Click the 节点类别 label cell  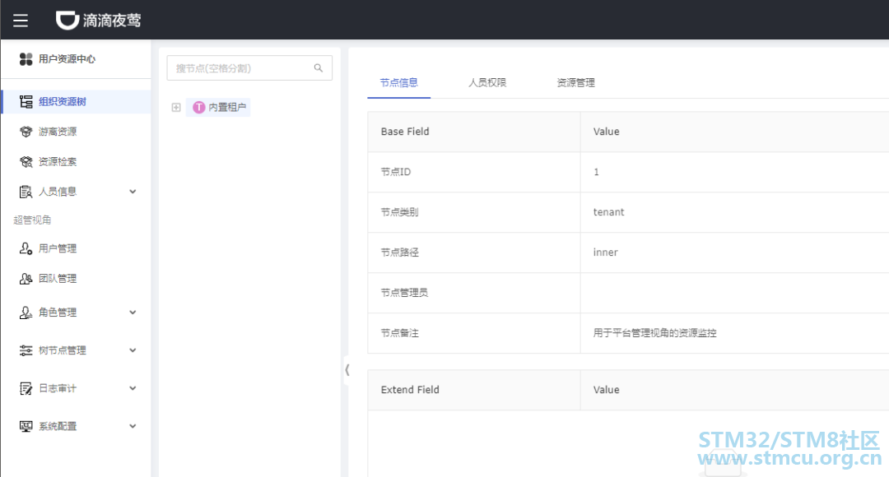click(474, 212)
